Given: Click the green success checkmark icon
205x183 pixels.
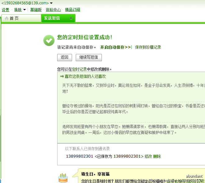Looking at the screenshot, I should 49,40.
